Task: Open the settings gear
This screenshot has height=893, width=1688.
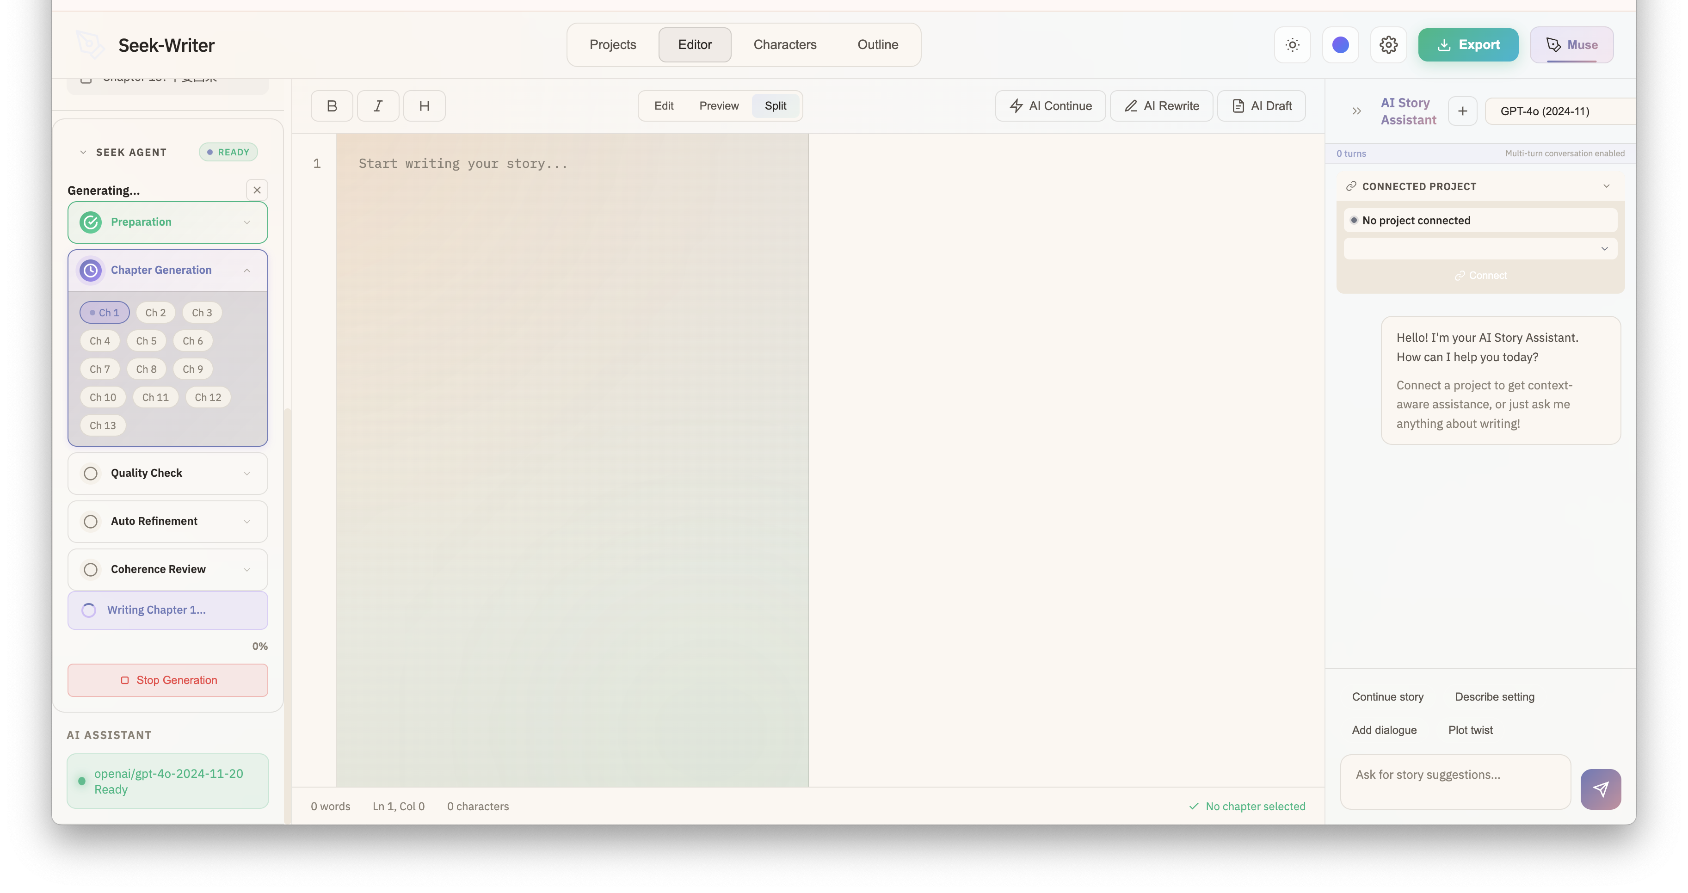Action: 1388,44
